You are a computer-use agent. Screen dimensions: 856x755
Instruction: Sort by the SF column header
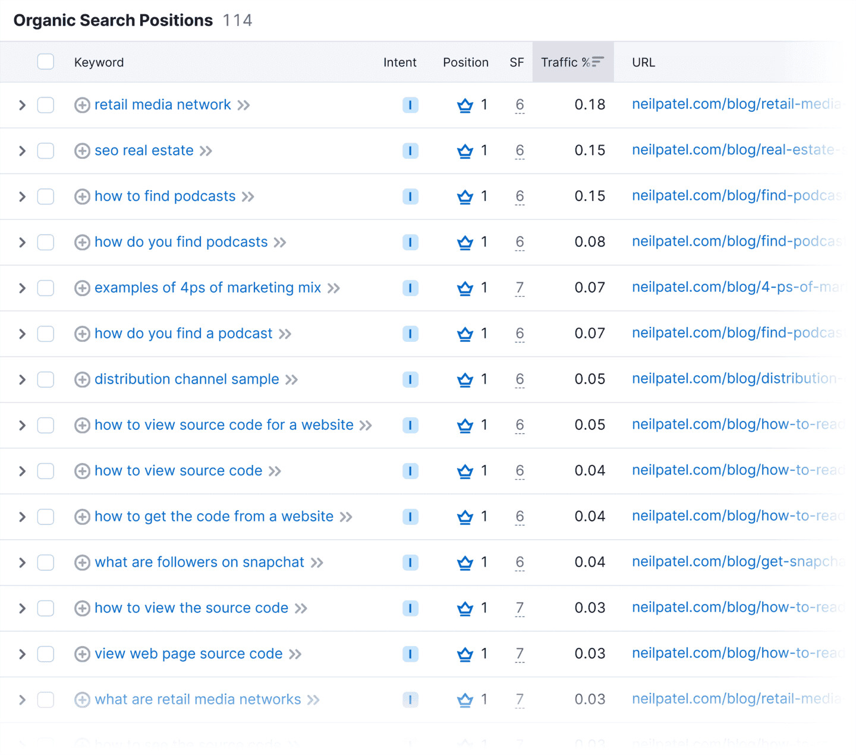tap(517, 62)
